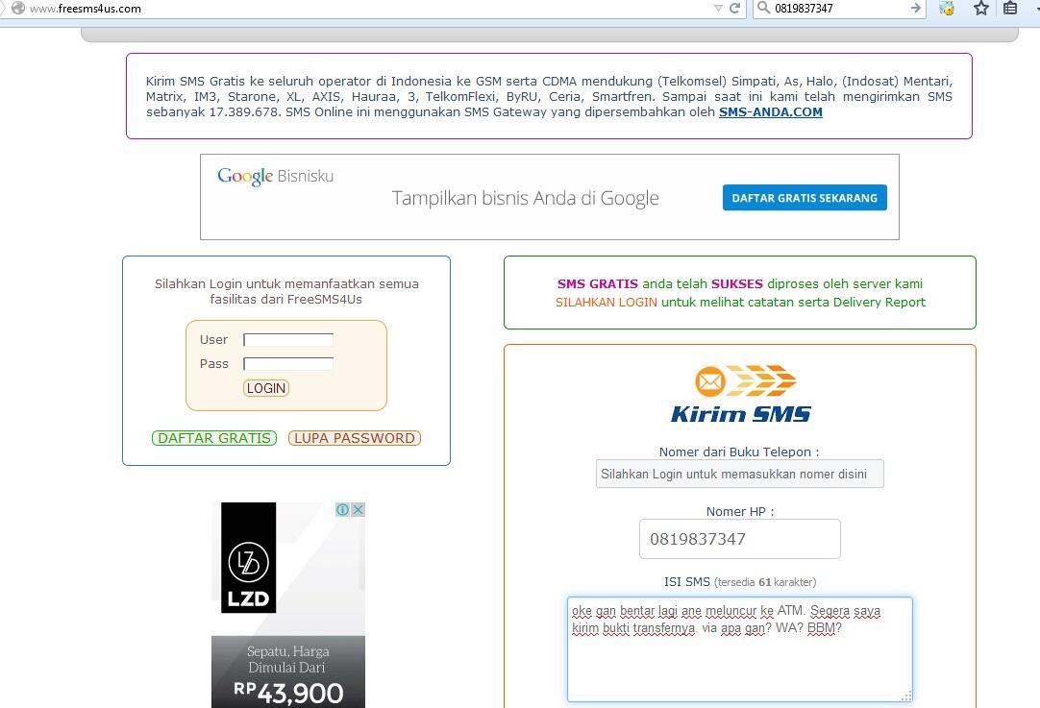Open ad info icon on LZD ad
Viewport: 1040px width, 708px height.
click(342, 509)
